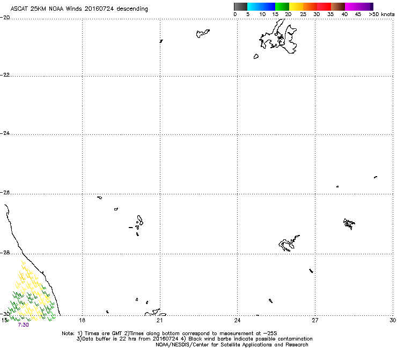Click the '24' longitude axis label
This screenshot has height=348, width=397.
click(x=237, y=320)
